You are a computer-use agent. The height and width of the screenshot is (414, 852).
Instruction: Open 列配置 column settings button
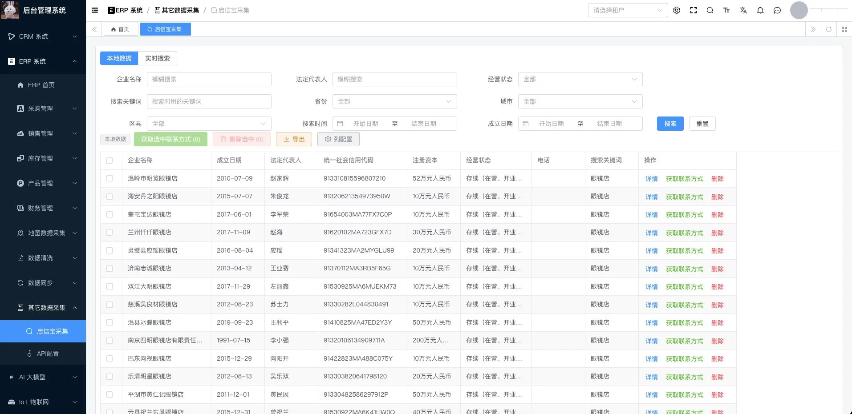pos(338,139)
